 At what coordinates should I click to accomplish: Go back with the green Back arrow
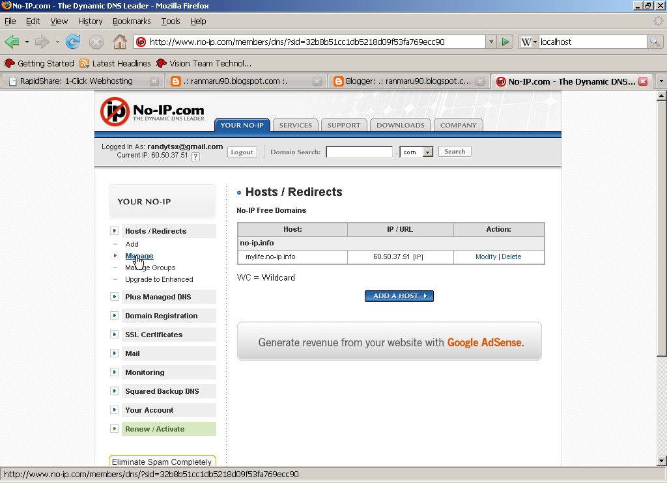pyautogui.click(x=12, y=42)
